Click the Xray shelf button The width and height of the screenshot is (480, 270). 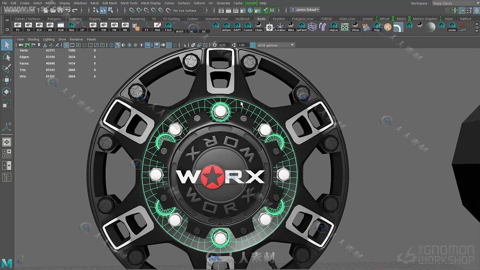click(377, 27)
